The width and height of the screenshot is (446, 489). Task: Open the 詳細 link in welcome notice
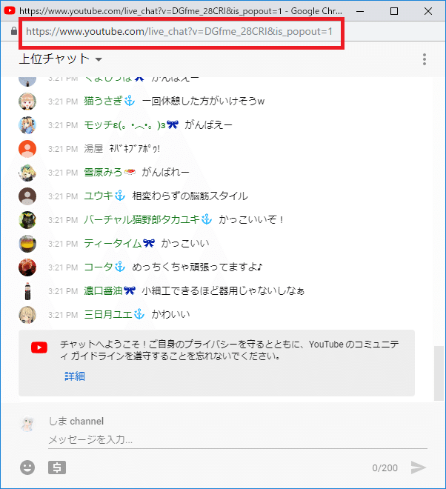coord(75,376)
